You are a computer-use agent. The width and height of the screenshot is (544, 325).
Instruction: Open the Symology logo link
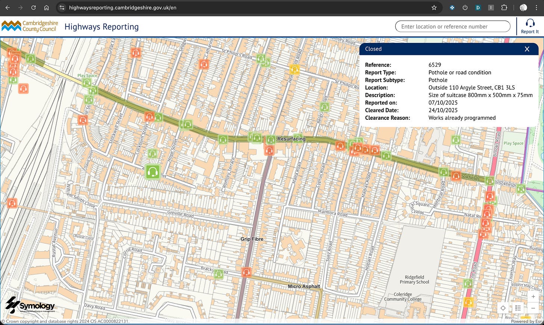[31, 305]
